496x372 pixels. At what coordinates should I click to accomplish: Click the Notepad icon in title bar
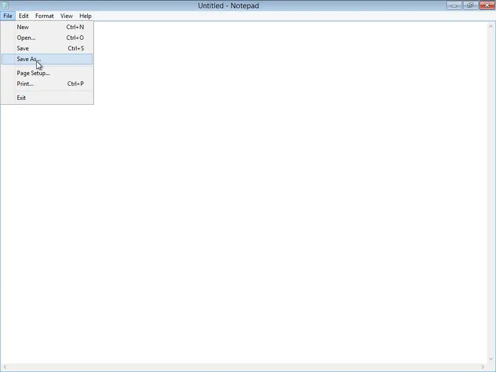(x=5, y=5)
